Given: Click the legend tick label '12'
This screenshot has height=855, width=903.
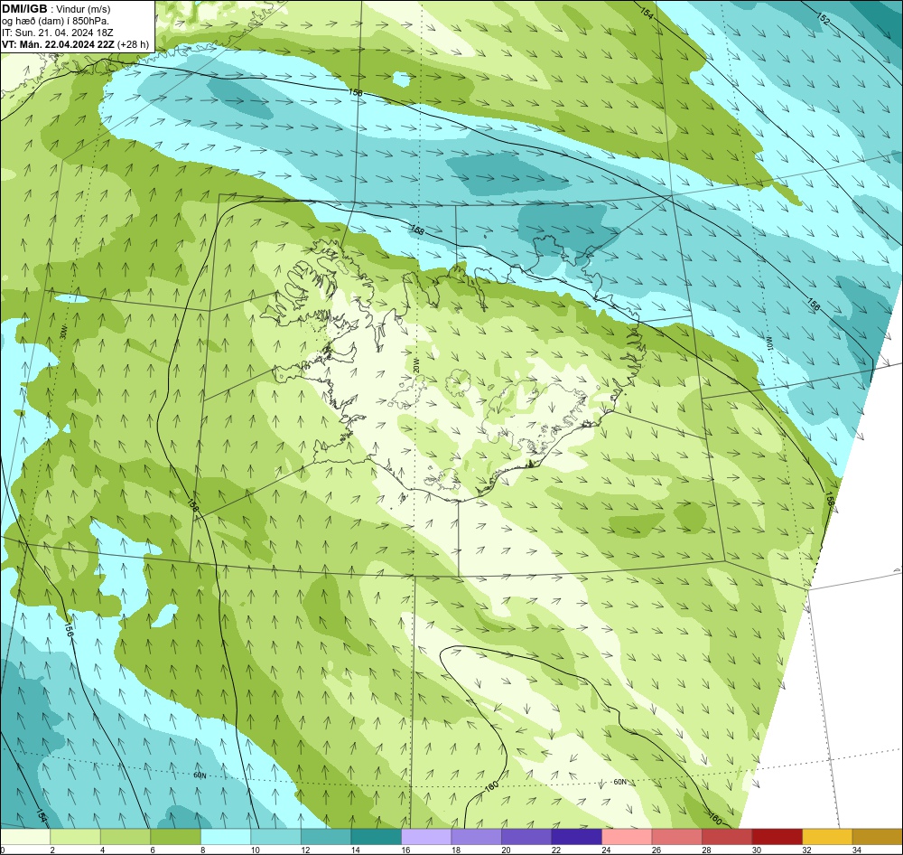Looking at the screenshot, I should 305,850.
